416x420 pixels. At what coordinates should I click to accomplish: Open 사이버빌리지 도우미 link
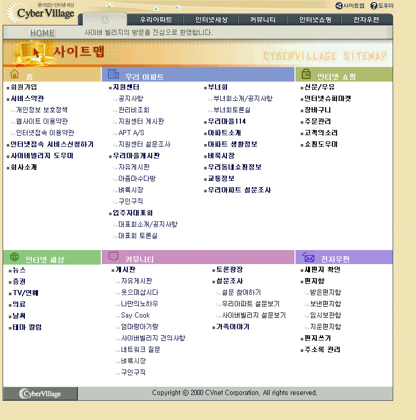pos(42,156)
